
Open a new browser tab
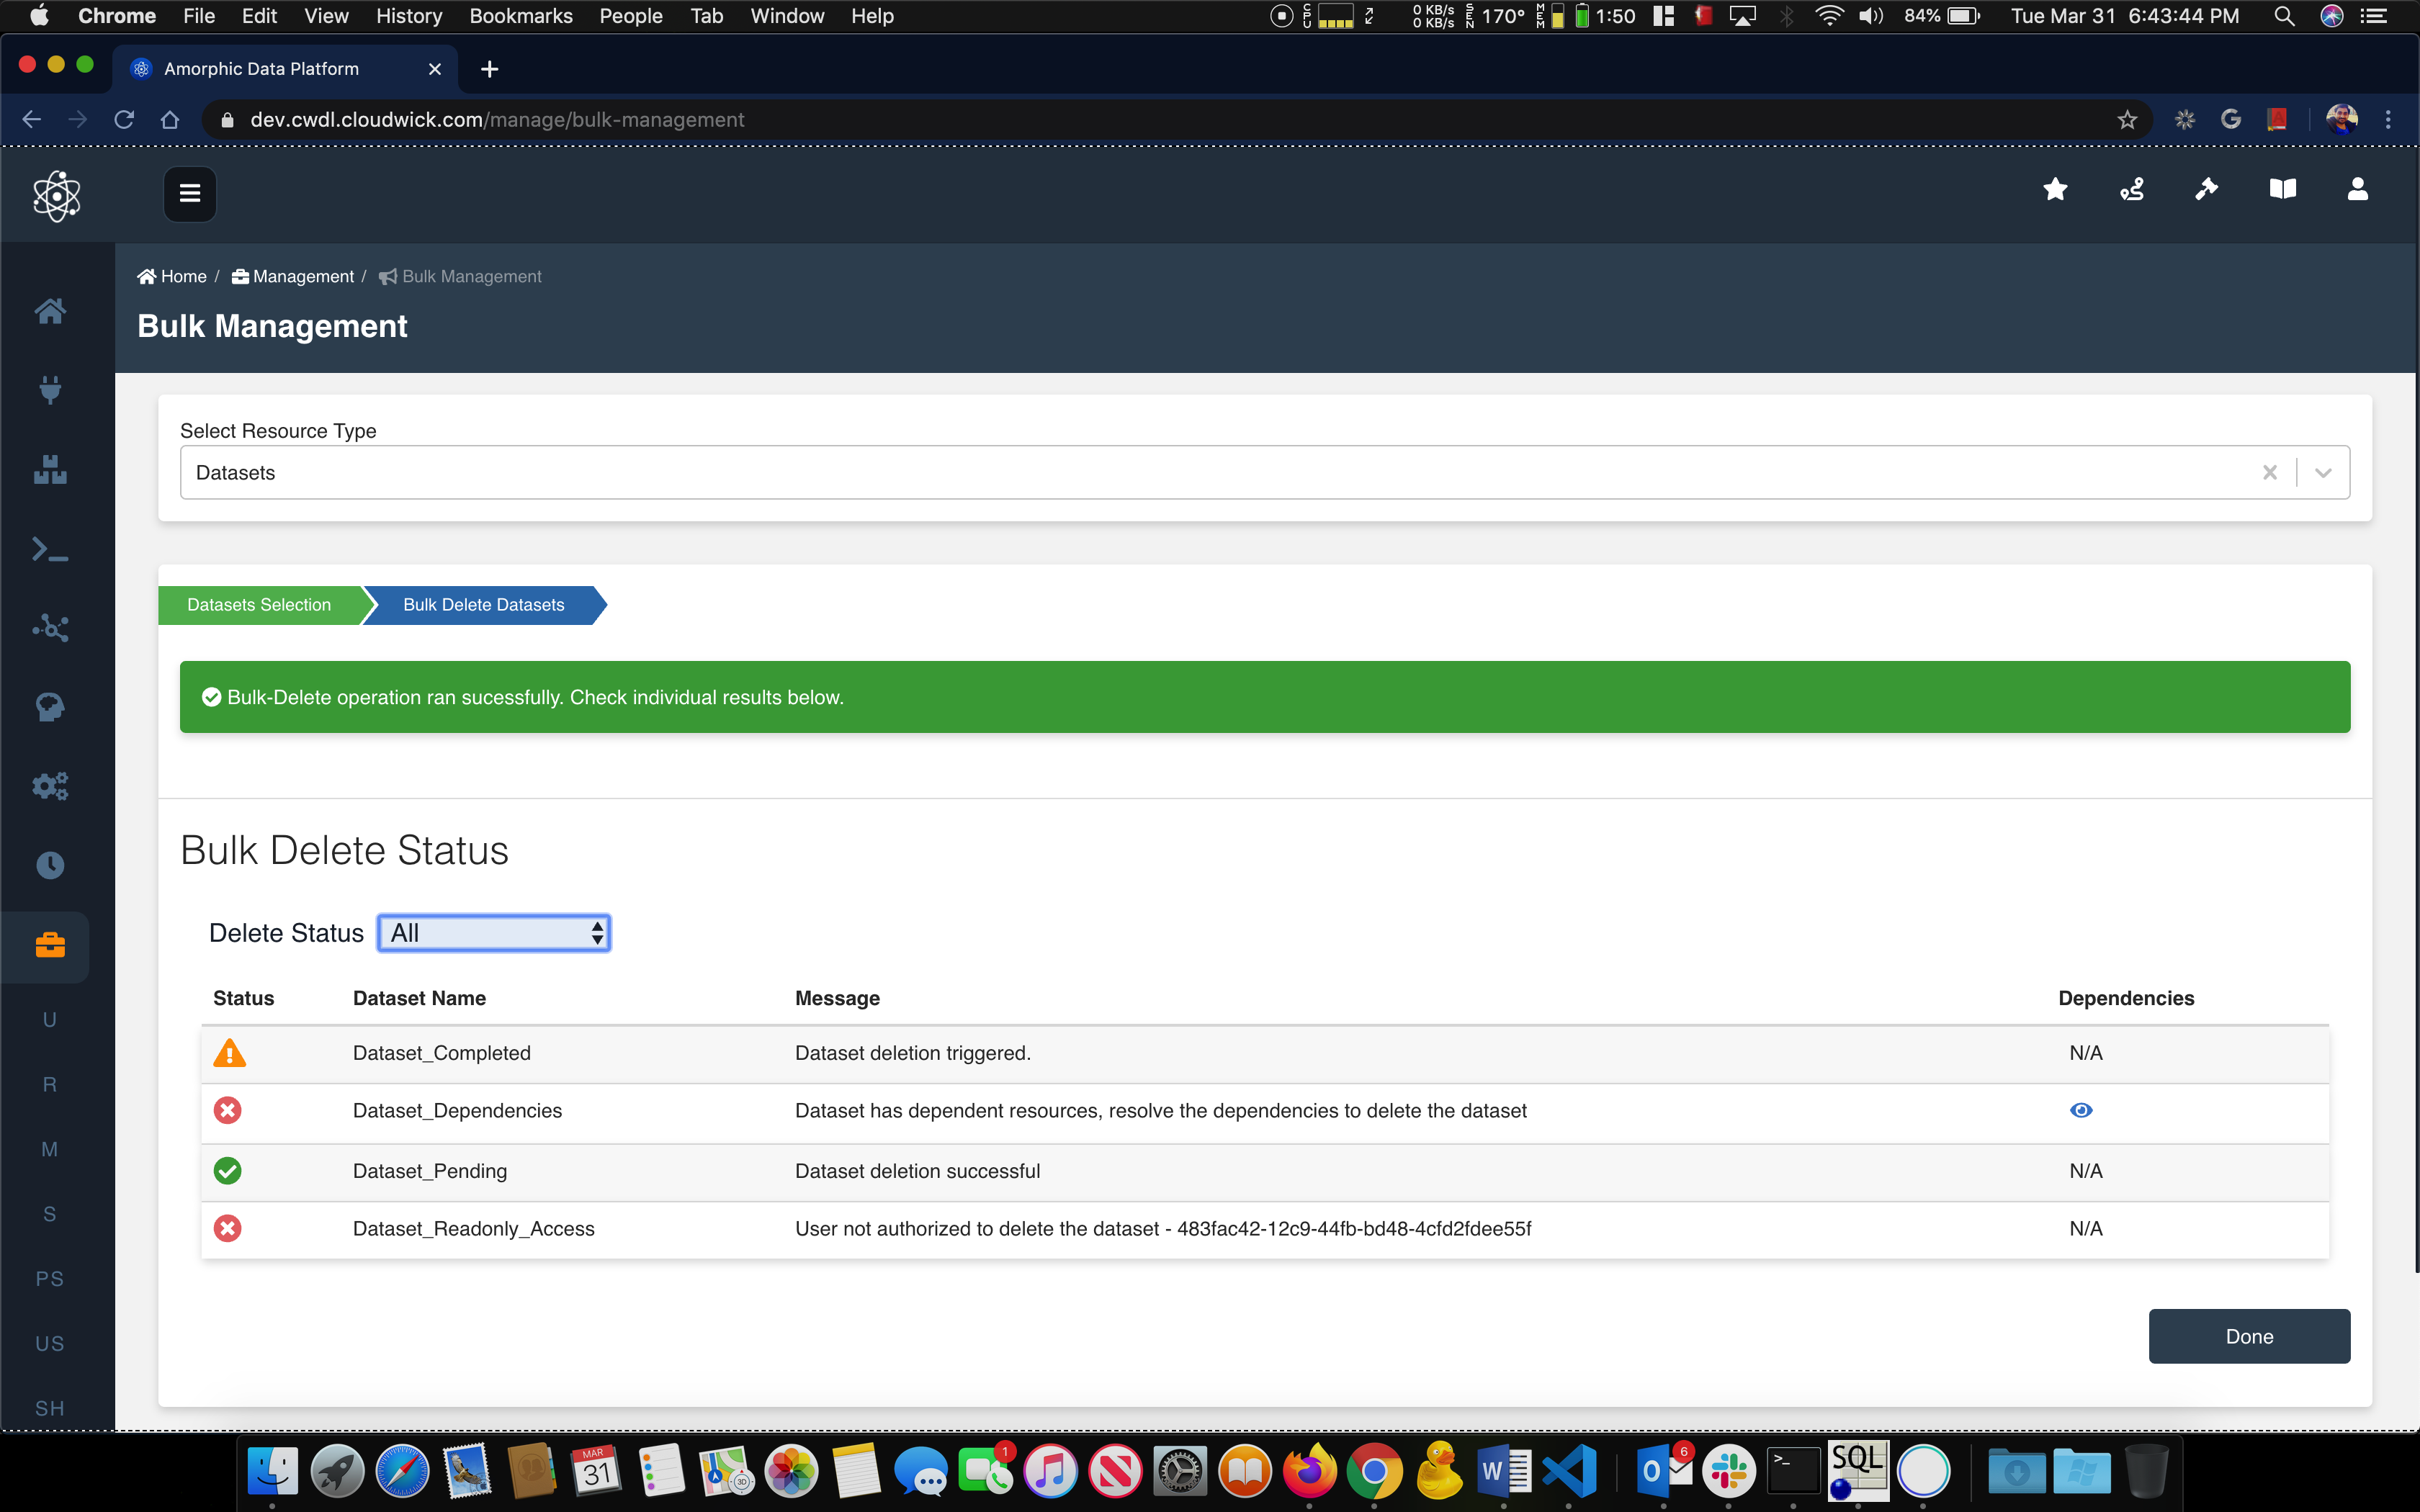[x=489, y=69]
